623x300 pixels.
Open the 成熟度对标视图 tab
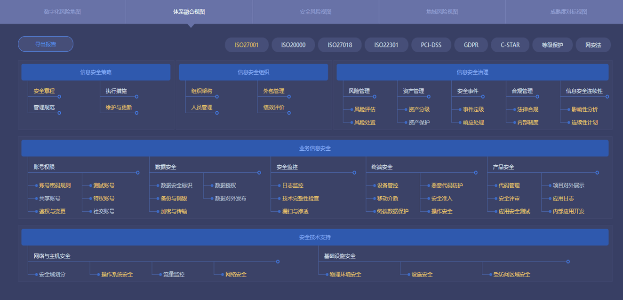point(568,12)
